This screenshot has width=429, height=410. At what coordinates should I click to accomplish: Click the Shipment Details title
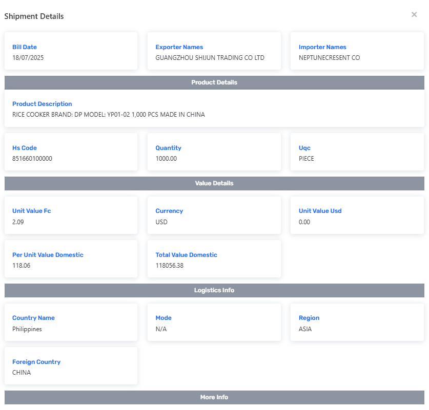click(34, 16)
